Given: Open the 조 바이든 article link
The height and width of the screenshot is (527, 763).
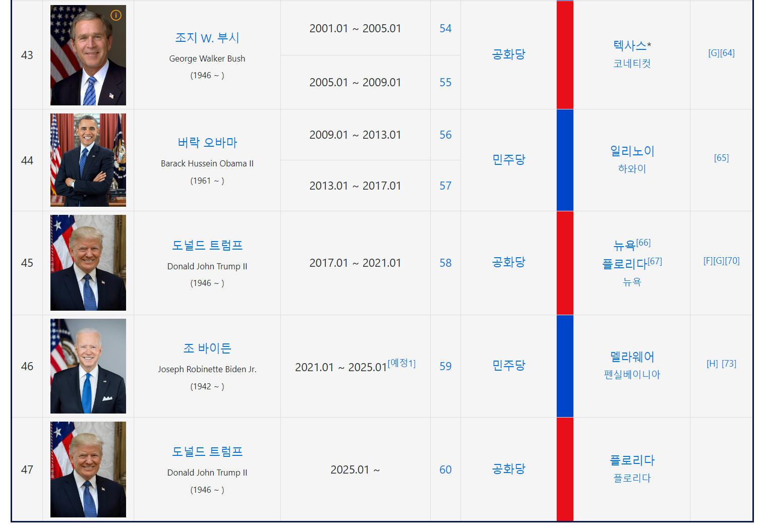Looking at the screenshot, I should [207, 348].
